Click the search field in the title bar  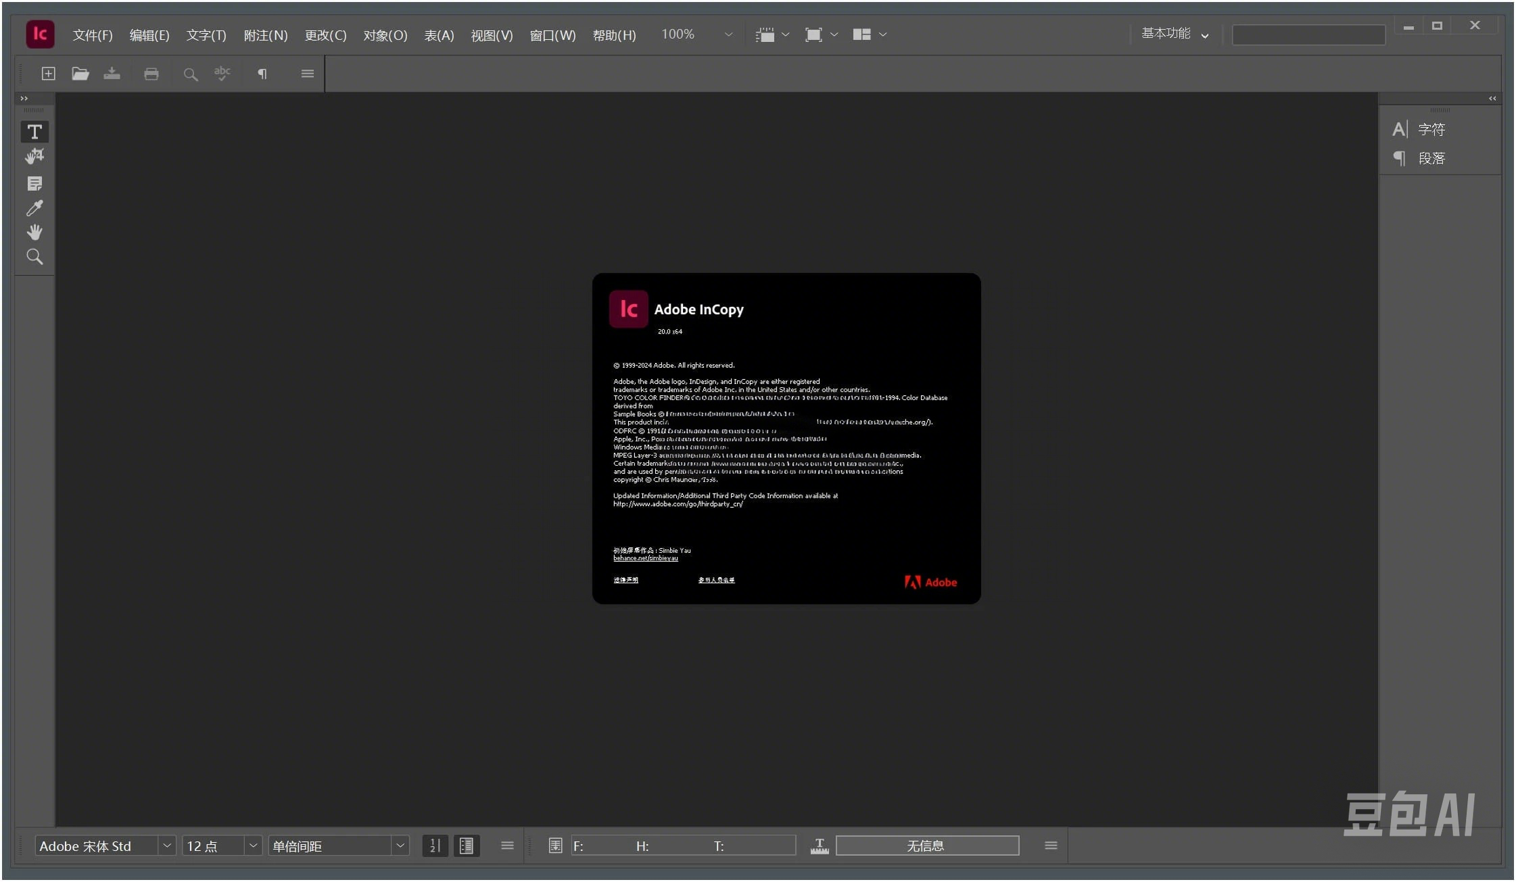click(x=1308, y=34)
